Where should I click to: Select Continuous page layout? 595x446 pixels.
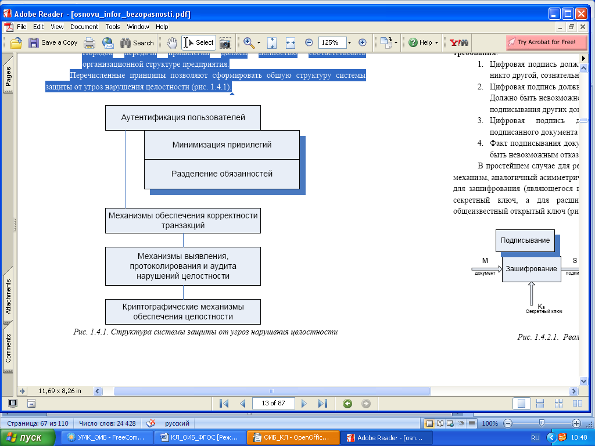point(540,404)
